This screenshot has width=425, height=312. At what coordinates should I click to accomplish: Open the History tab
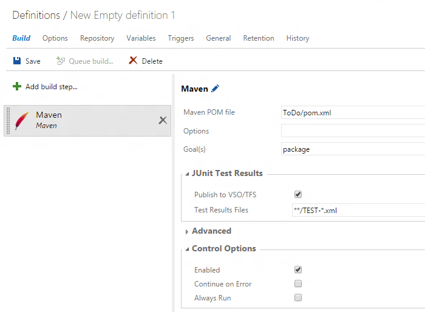pyautogui.click(x=297, y=38)
